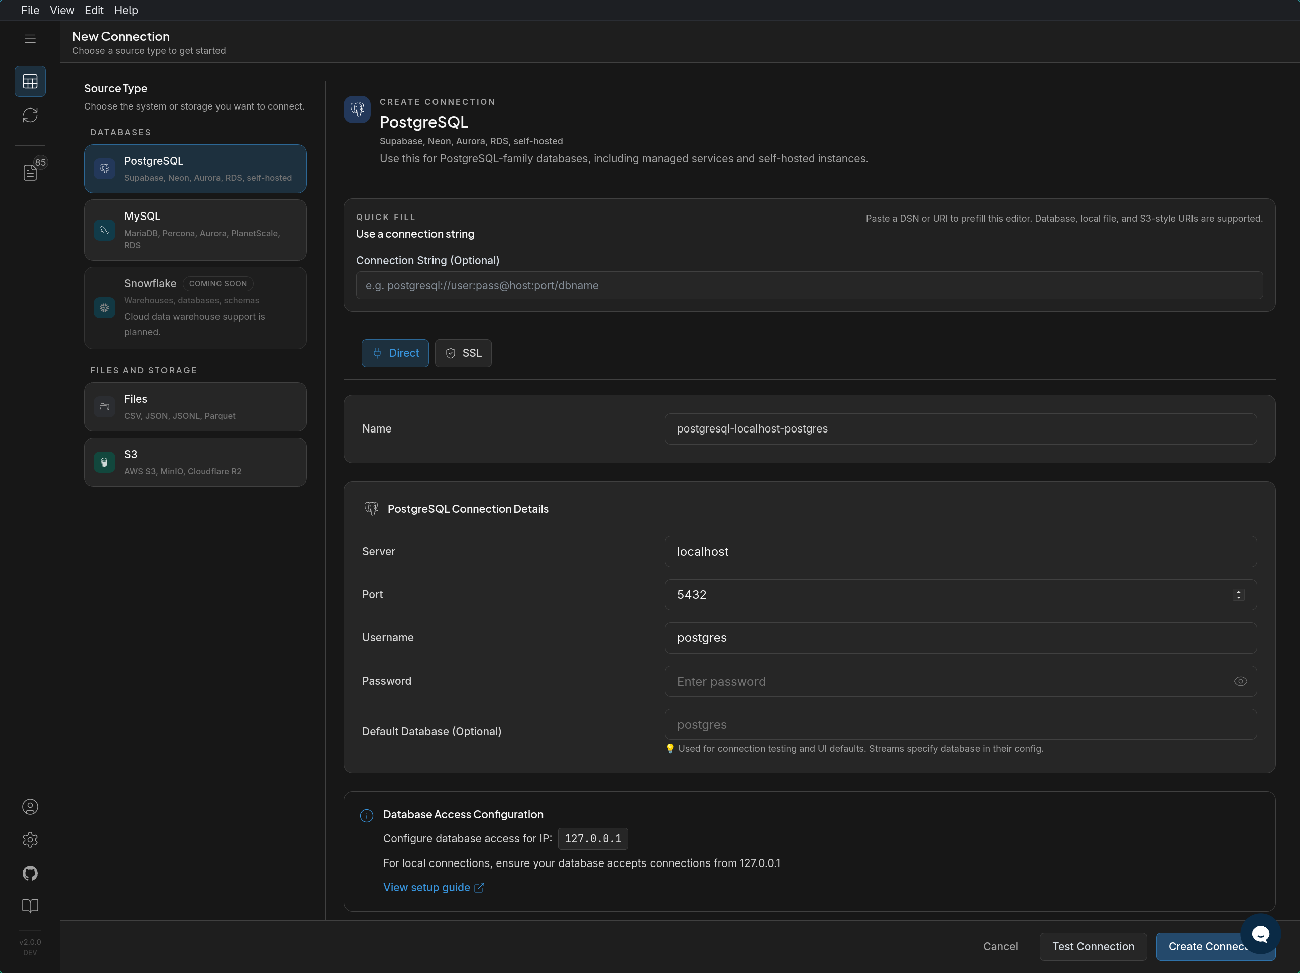Click the 'New Connection' page title
Viewport: 1300px width, 973px height.
point(121,37)
